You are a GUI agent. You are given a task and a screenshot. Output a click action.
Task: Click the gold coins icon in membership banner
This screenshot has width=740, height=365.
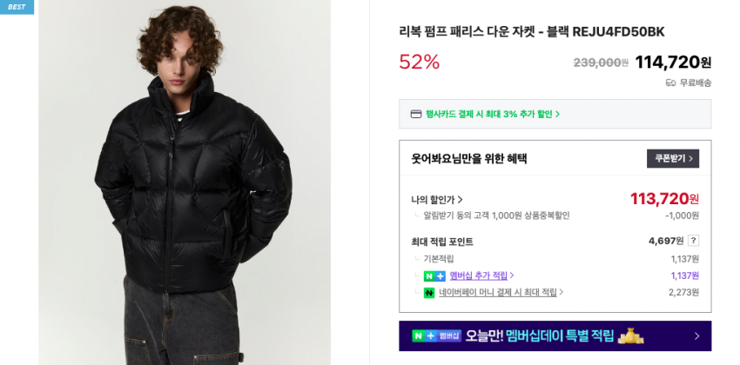coord(630,335)
